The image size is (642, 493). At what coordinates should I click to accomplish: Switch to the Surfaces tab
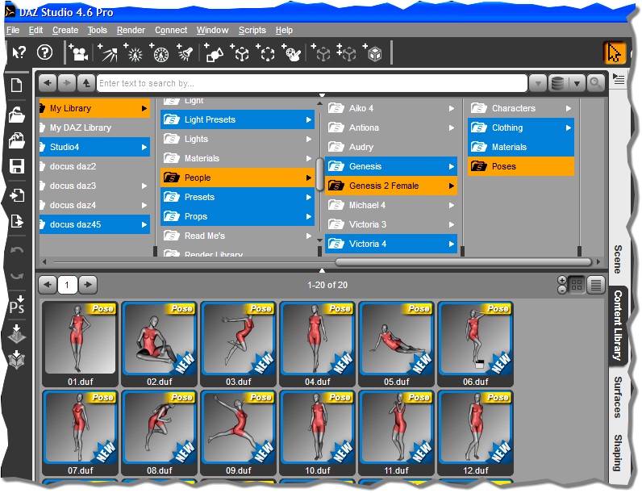(x=618, y=397)
